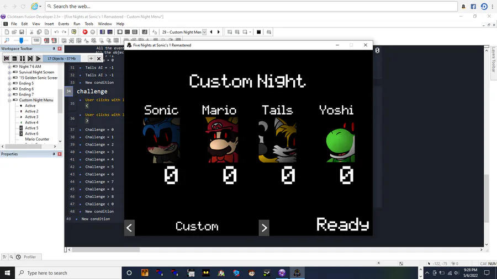
Task: Click Yoshi character portrait
Action: 340,142
